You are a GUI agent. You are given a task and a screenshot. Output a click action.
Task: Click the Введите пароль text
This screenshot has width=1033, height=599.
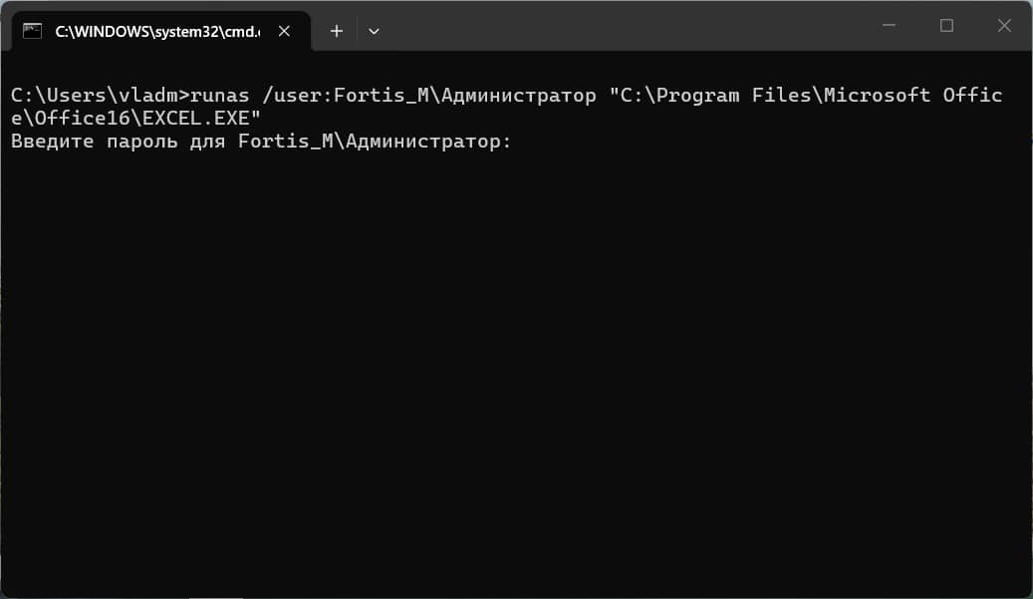point(95,141)
